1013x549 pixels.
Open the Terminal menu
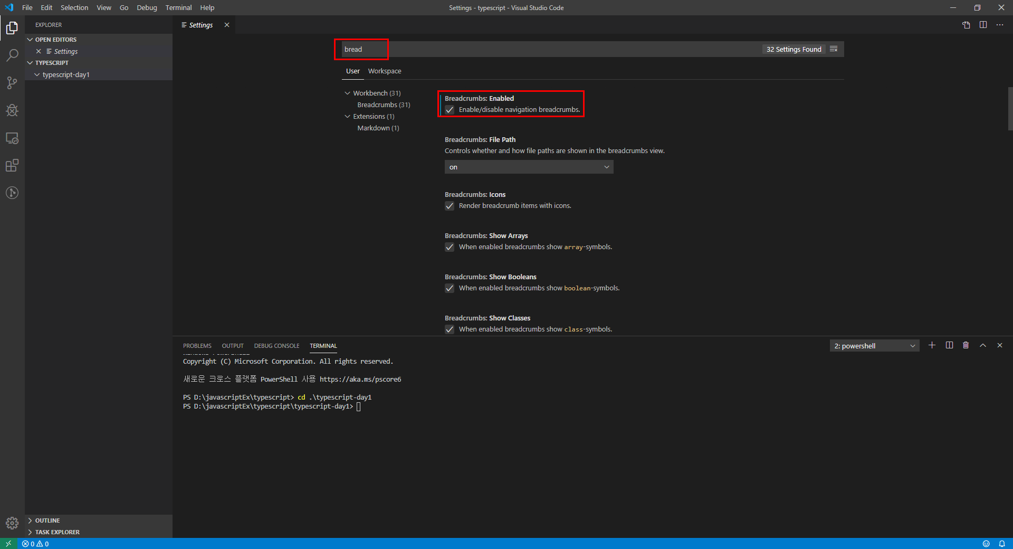(178, 7)
